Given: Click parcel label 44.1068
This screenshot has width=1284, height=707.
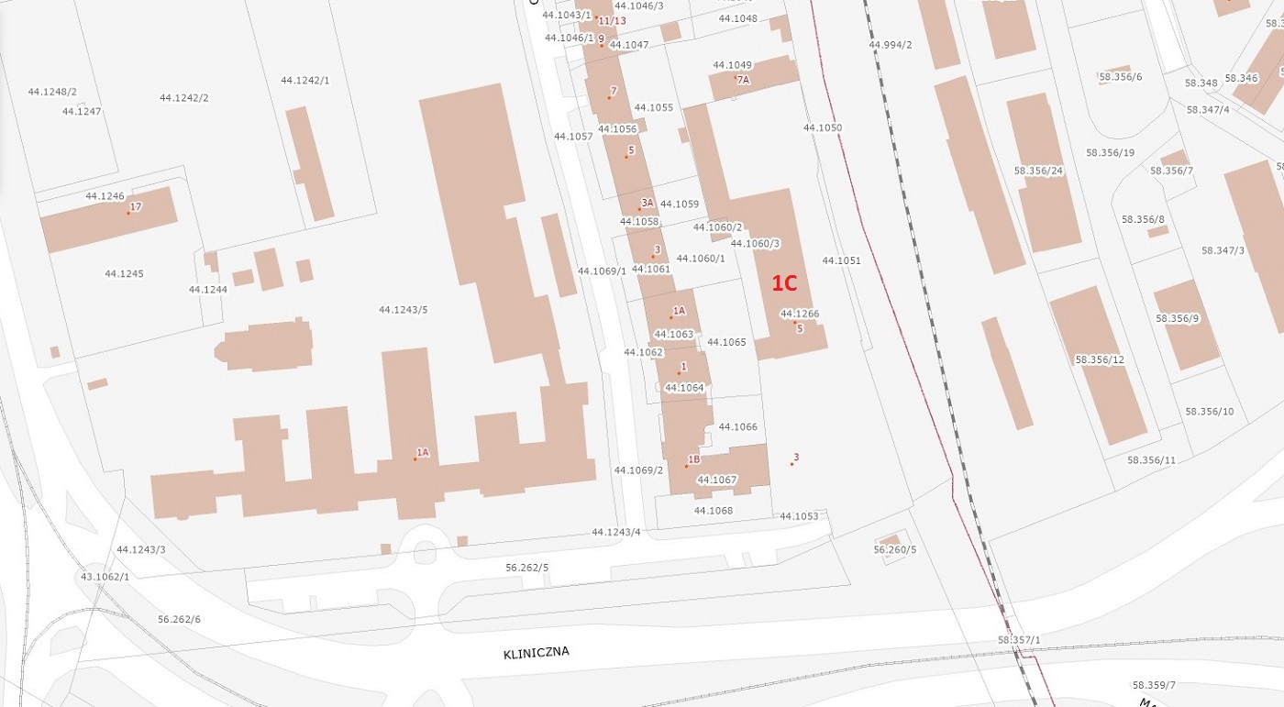Looking at the screenshot, I should point(713,511).
